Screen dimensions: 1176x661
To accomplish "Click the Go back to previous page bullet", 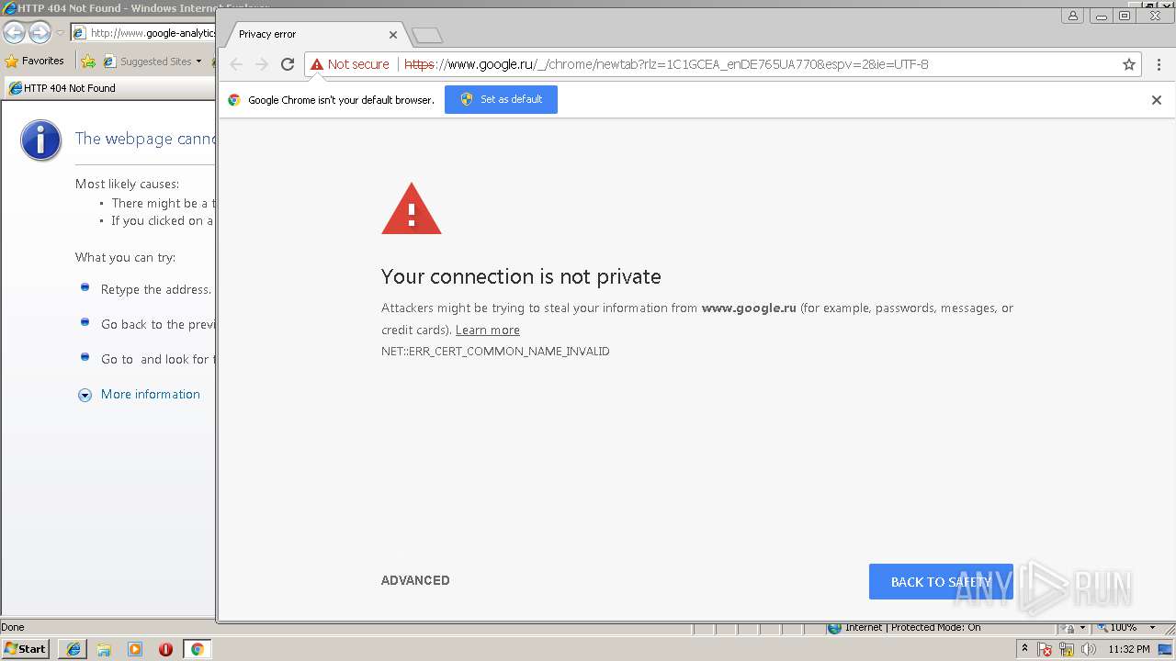I will (x=85, y=322).
